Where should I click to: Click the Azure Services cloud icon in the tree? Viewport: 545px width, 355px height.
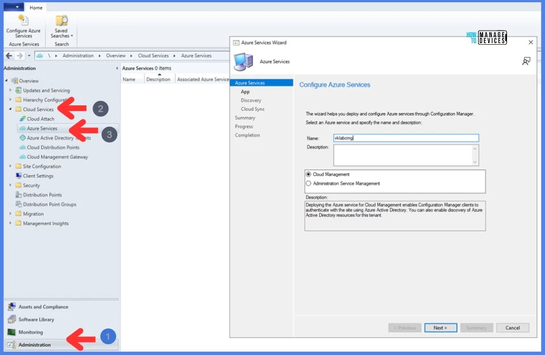pyautogui.click(x=23, y=129)
